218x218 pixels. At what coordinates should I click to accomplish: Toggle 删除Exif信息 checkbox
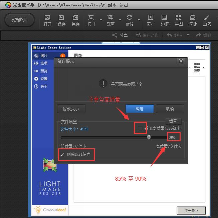62,154
